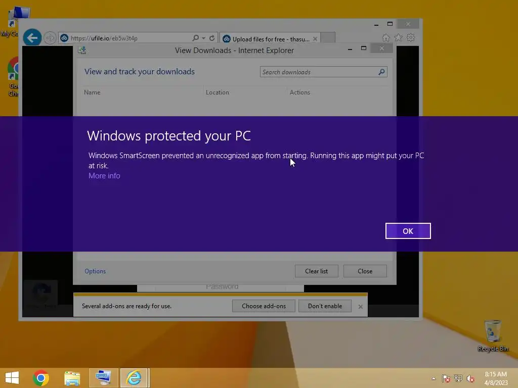The image size is (518, 388).
Task: Open Favorites star icon
Action: 399,37
